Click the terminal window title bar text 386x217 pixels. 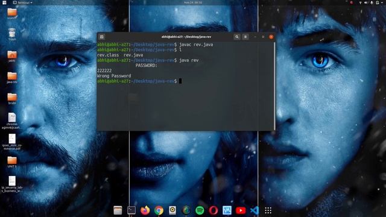pyautogui.click(x=186, y=37)
